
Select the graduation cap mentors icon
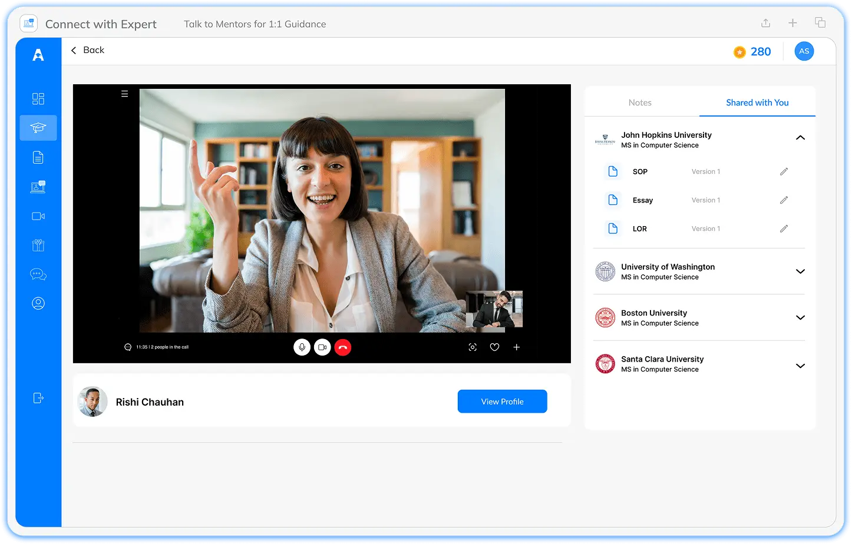[x=38, y=128]
